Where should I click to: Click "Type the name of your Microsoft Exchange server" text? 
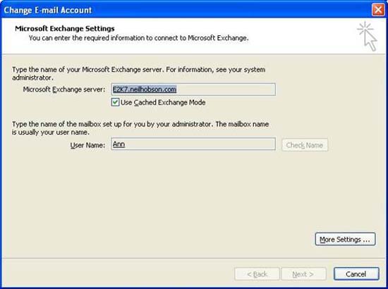pyautogui.click(x=138, y=73)
